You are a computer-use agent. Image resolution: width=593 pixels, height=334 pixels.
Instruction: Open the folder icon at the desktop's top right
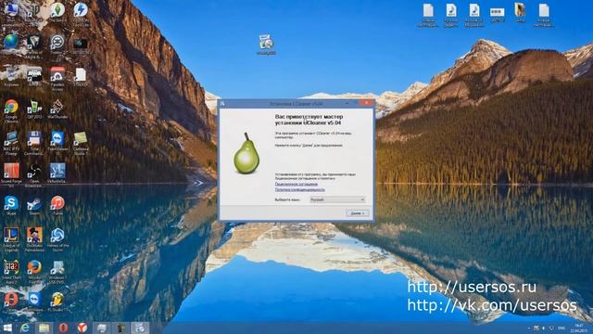click(521, 12)
